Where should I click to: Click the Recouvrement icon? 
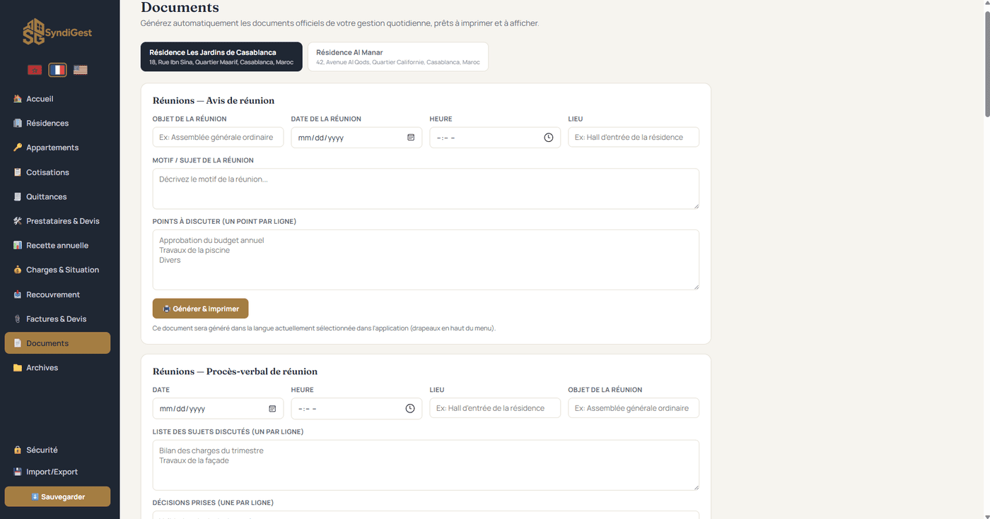tap(18, 294)
